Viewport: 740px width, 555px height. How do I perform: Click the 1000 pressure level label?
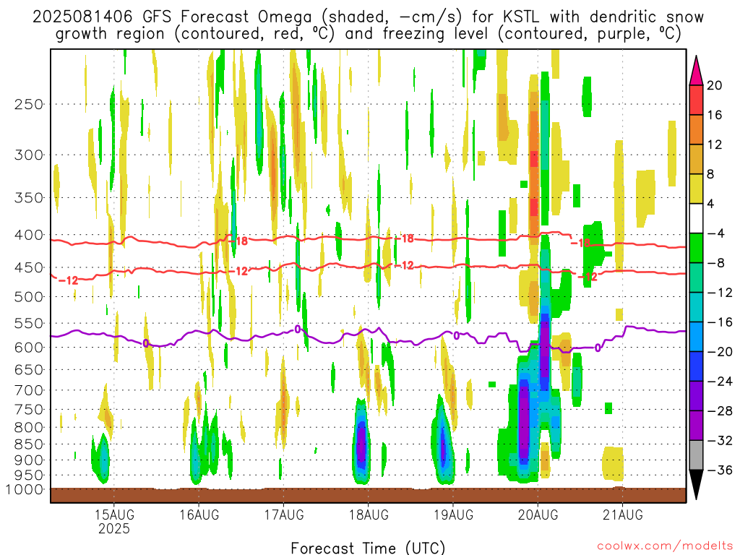(25, 489)
